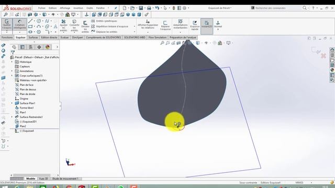Click Entités symétriques command

pos(104,21)
